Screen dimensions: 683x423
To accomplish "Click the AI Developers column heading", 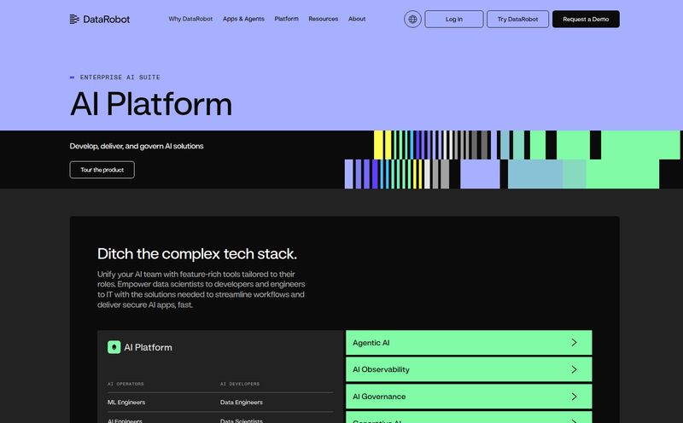I will [x=240, y=384].
